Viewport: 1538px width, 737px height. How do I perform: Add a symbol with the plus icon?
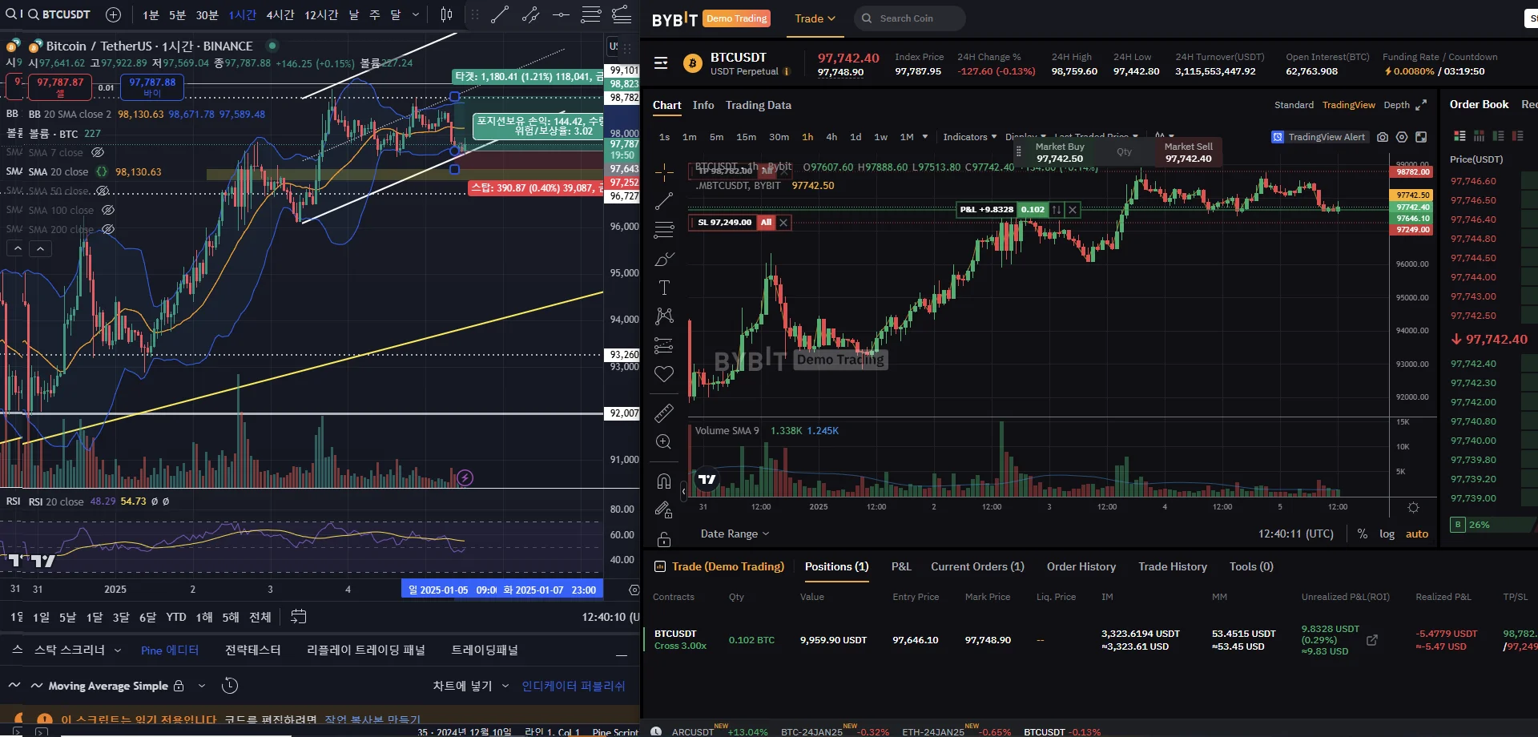(114, 14)
